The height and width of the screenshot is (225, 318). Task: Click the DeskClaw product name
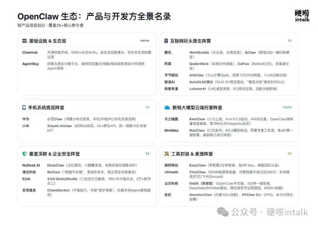pos(56,165)
